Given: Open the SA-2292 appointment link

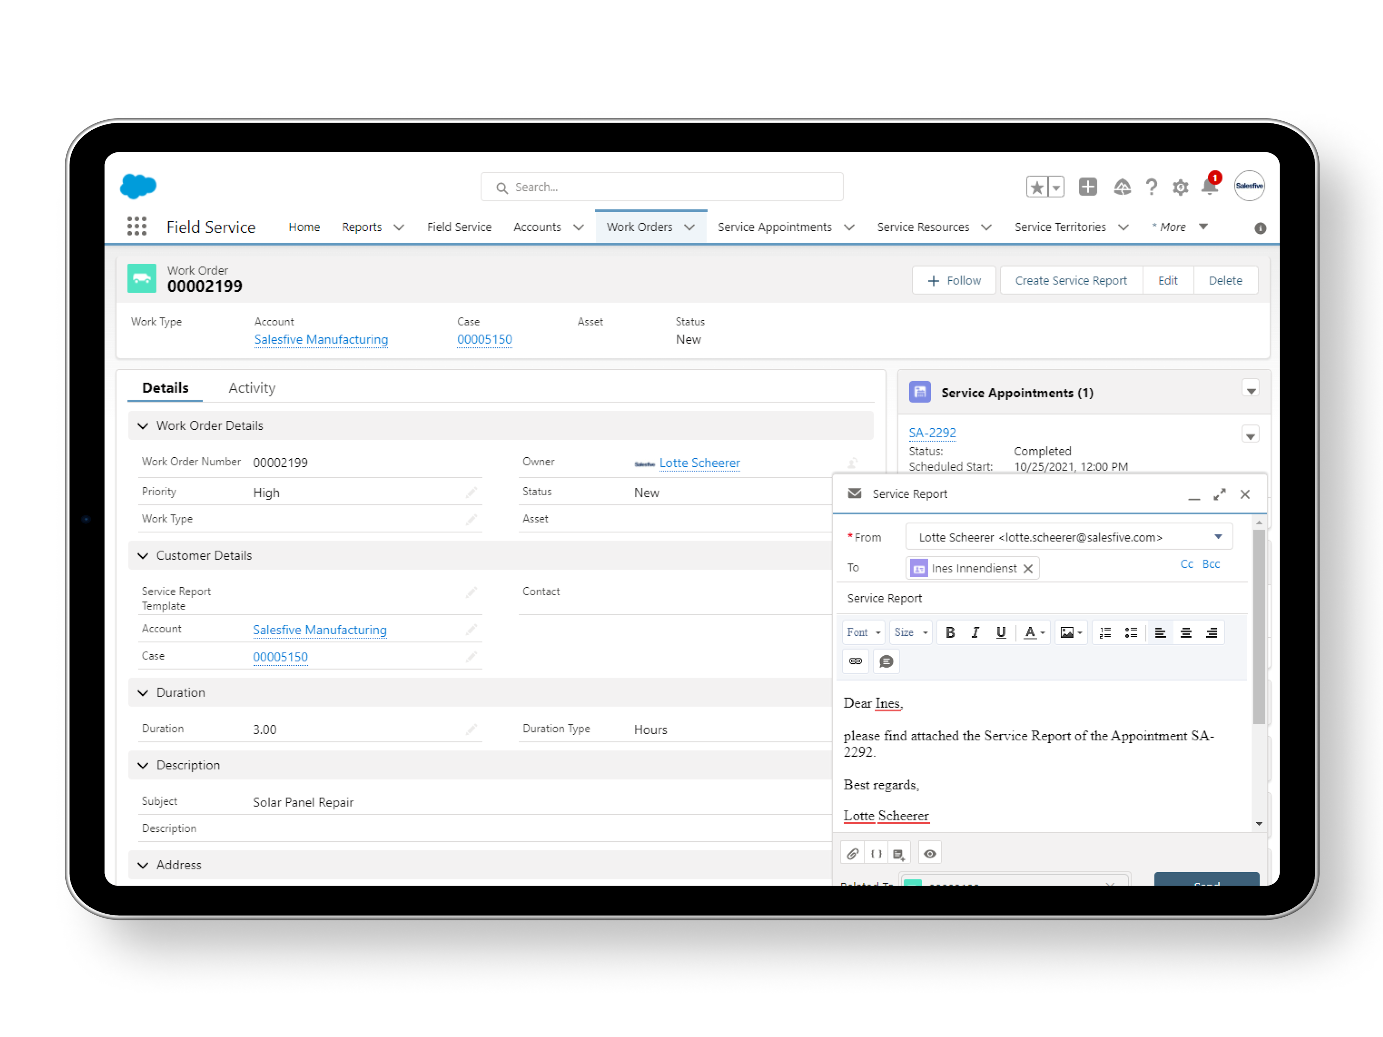Looking at the screenshot, I should [931, 432].
